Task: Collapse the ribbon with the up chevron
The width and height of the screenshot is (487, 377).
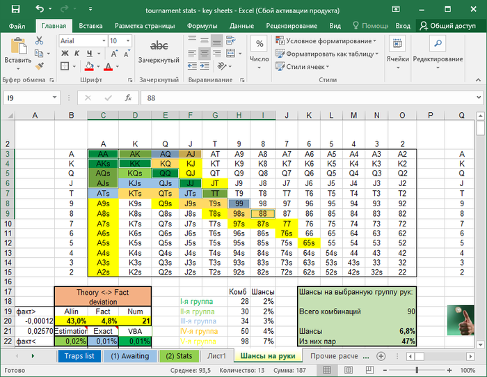Action: click(x=479, y=80)
